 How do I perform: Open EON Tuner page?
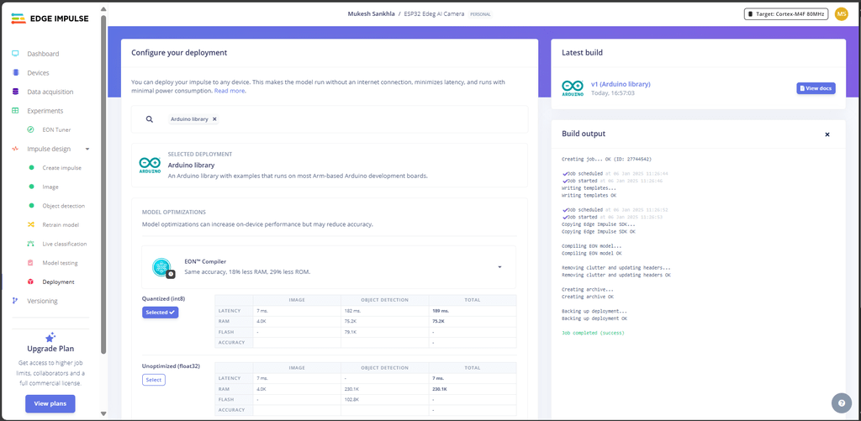(x=56, y=129)
